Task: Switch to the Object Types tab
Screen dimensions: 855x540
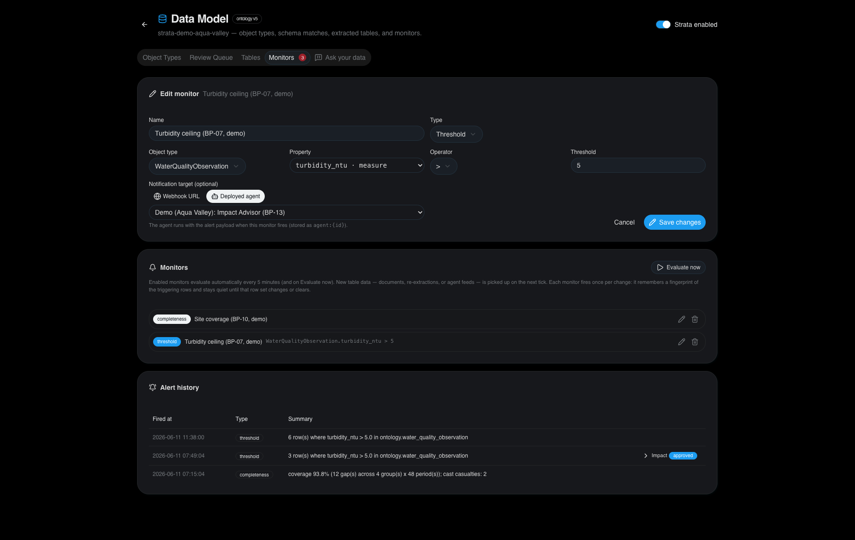Action: [x=162, y=57]
